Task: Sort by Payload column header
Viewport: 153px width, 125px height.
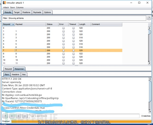Action: pyautogui.click(x=30, y=24)
